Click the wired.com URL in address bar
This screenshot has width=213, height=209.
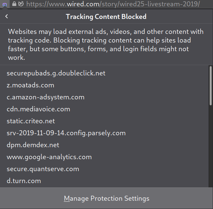pos(113,4)
